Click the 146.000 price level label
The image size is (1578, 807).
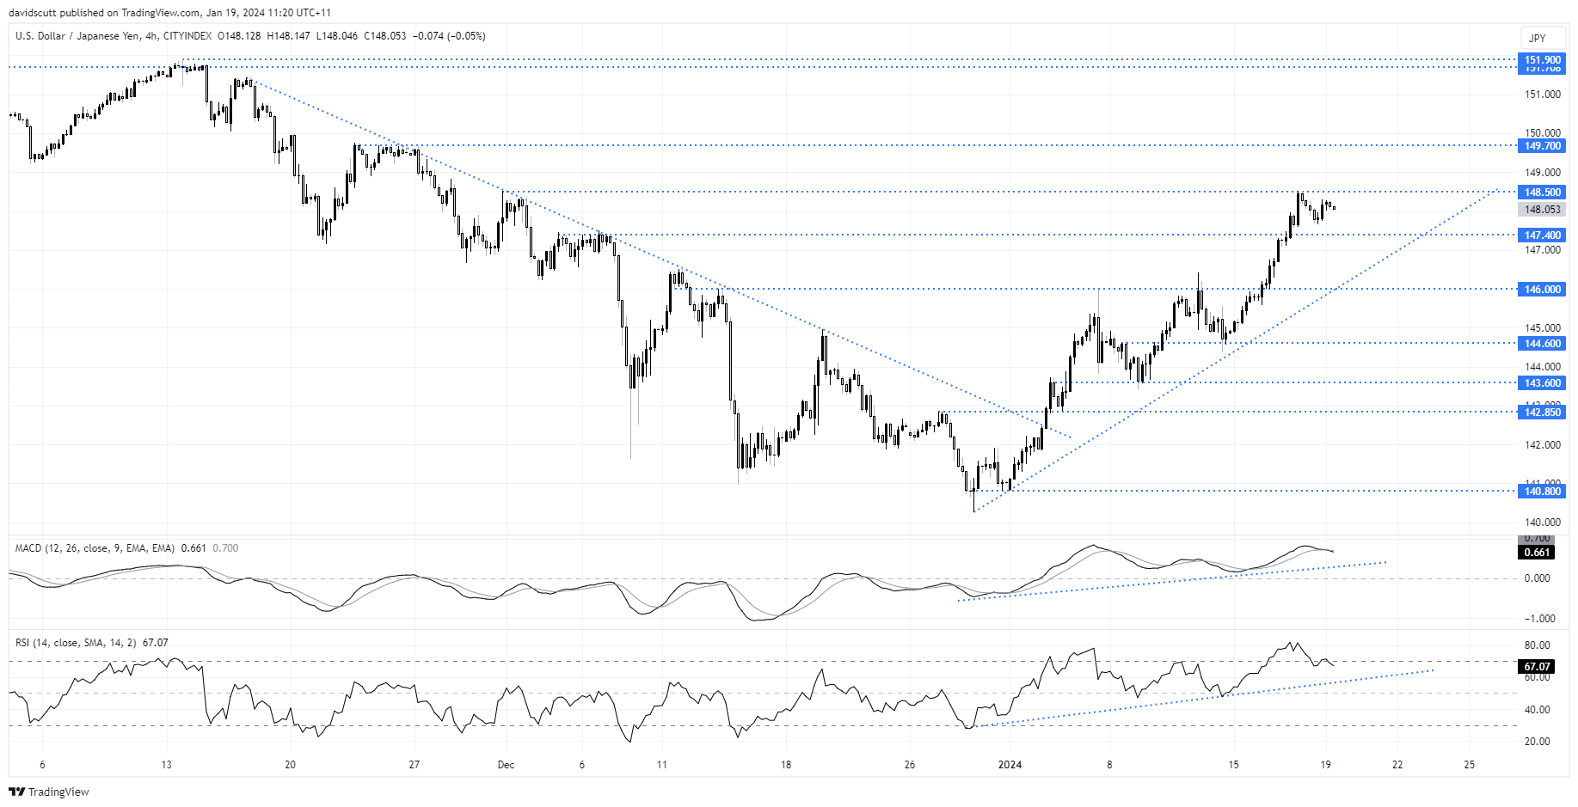click(x=1543, y=290)
